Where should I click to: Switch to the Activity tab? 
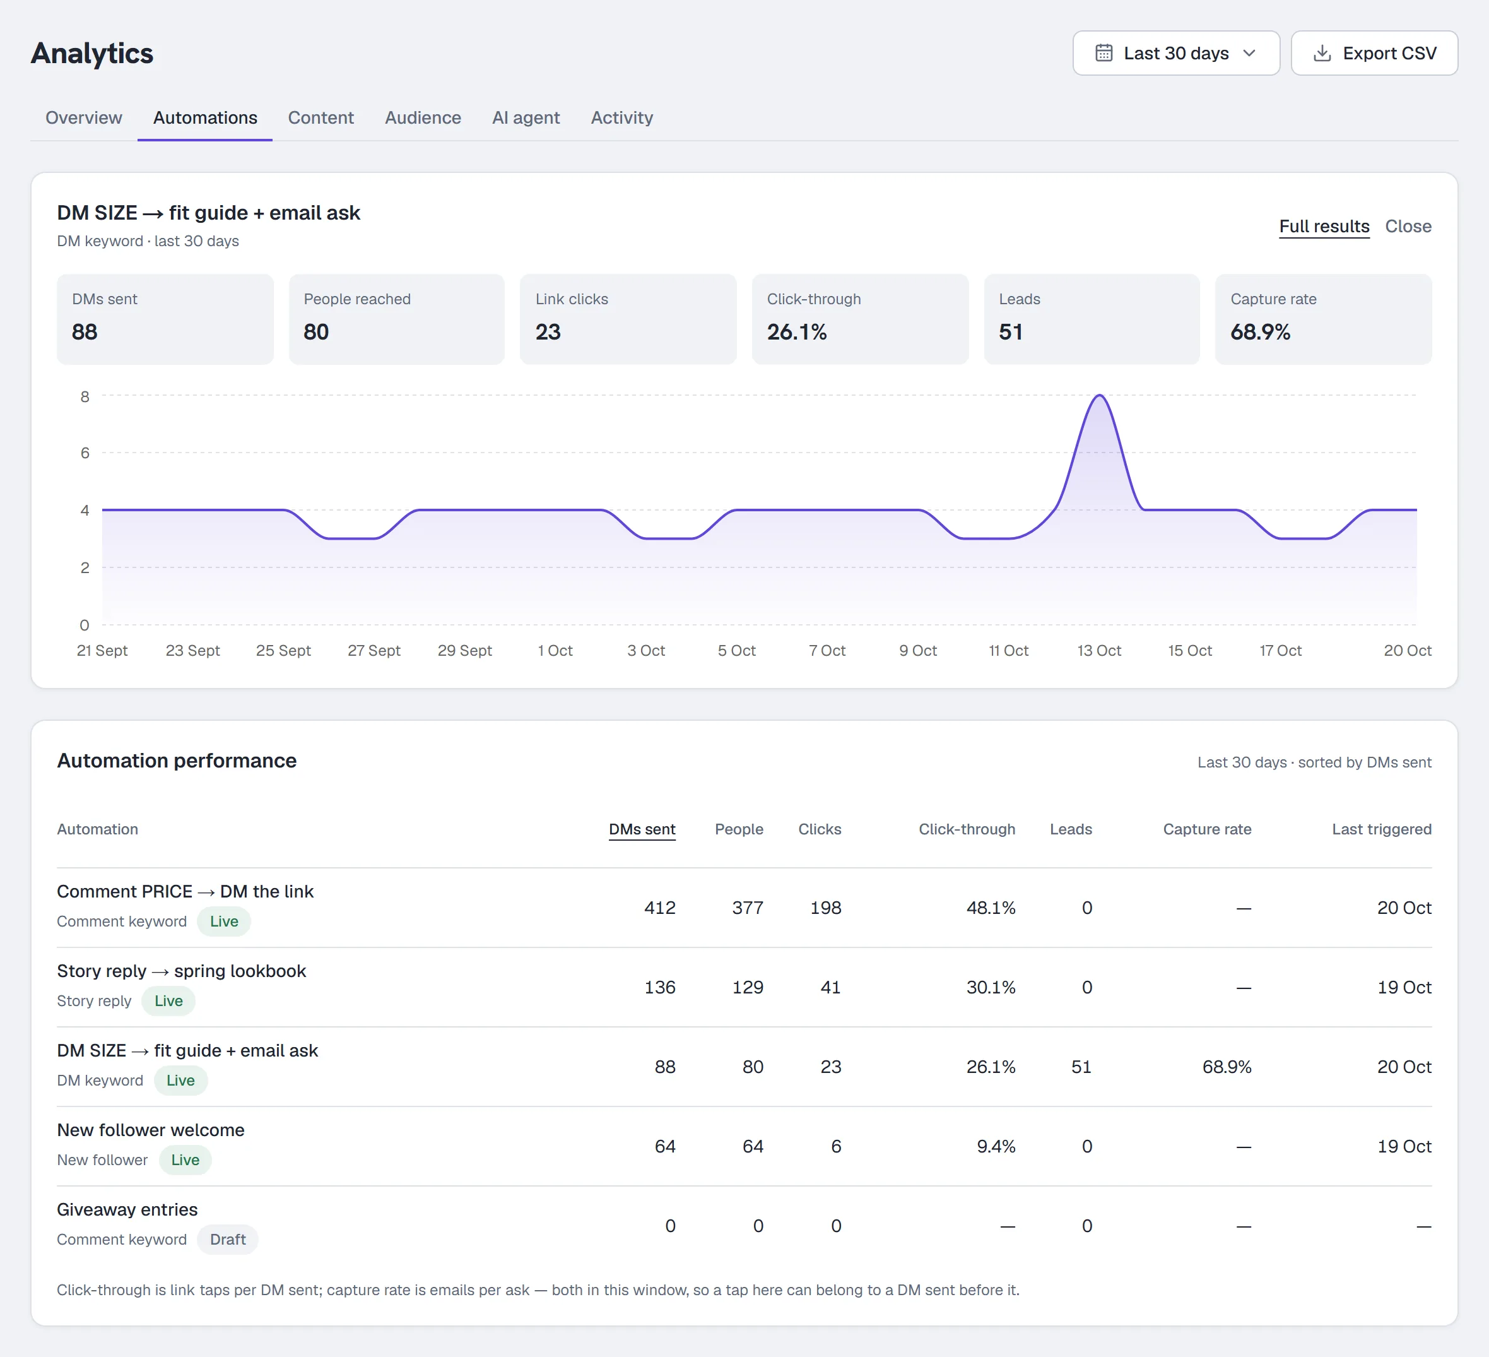[x=621, y=117]
